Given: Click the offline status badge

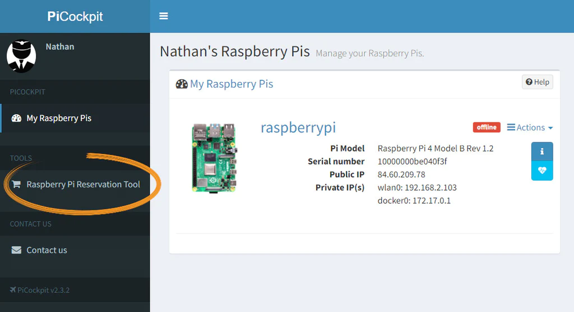Looking at the screenshot, I should point(487,127).
